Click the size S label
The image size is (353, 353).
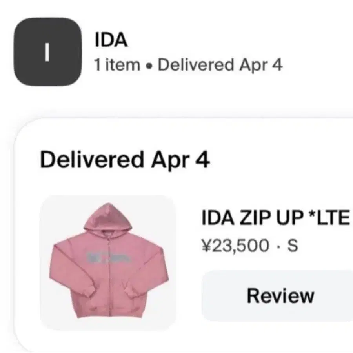pyautogui.click(x=293, y=246)
